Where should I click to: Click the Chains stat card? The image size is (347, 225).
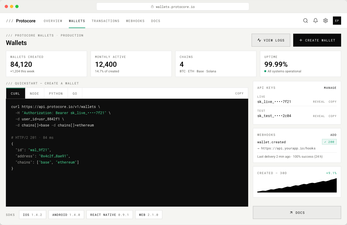click(216, 64)
